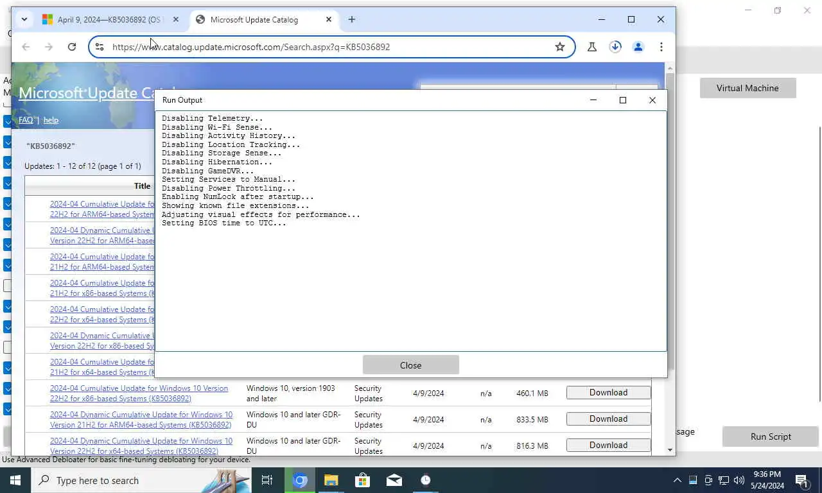The height and width of the screenshot is (493, 822).
Task: Open Chrome's tab search chevron
Action: click(x=24, y=19)
